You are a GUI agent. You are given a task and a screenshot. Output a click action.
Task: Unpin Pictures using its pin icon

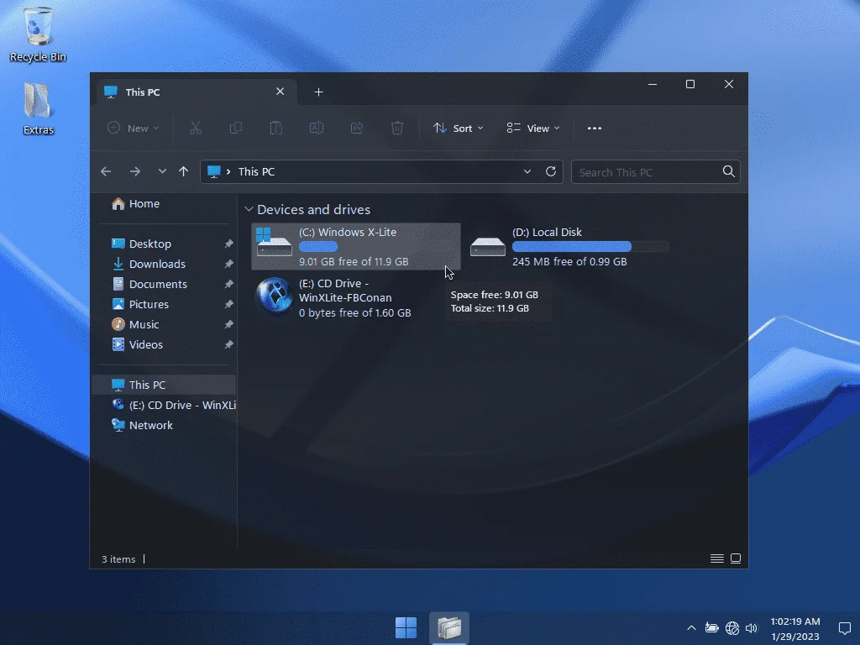228,304
